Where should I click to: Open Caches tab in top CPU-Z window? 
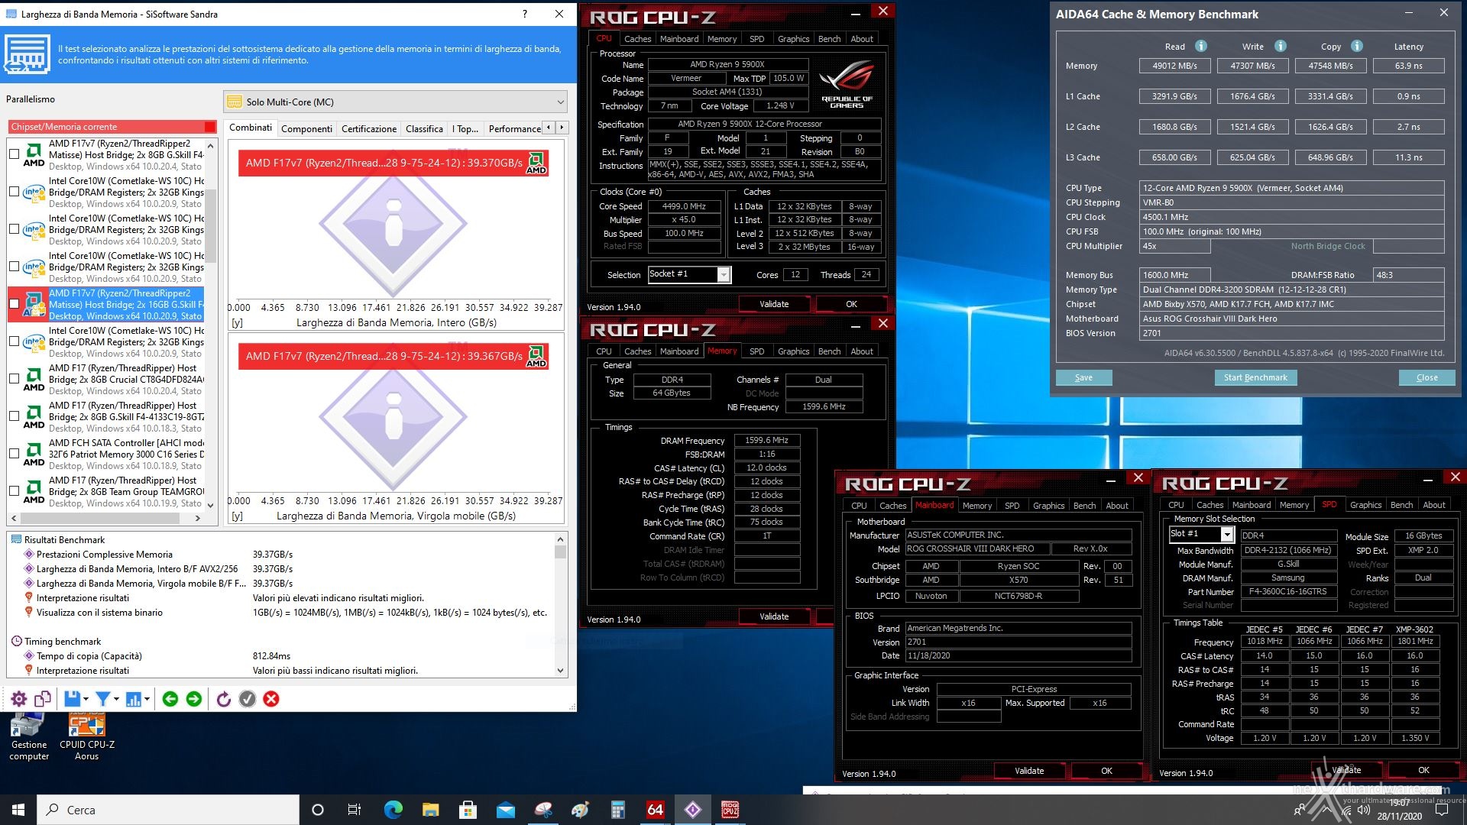click(x=637, y=39)
